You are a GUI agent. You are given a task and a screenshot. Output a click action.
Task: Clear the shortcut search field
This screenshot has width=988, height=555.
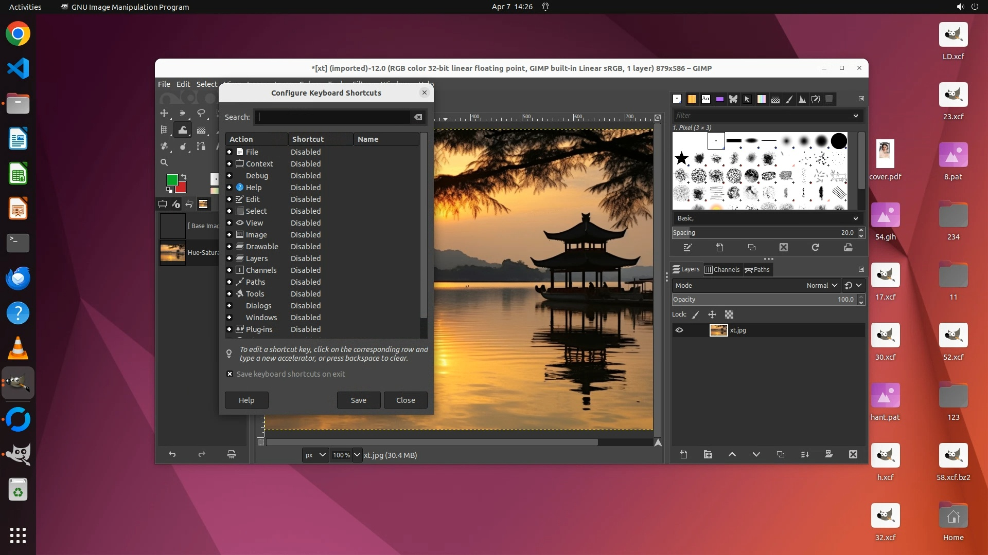[418, 117]
